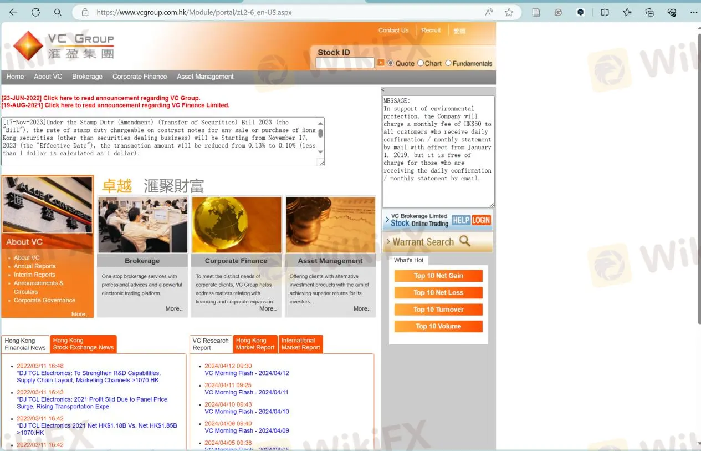Click the browser refresh icon
The width and height of the screenshot is (701, 451).
(x=35, y=12)
